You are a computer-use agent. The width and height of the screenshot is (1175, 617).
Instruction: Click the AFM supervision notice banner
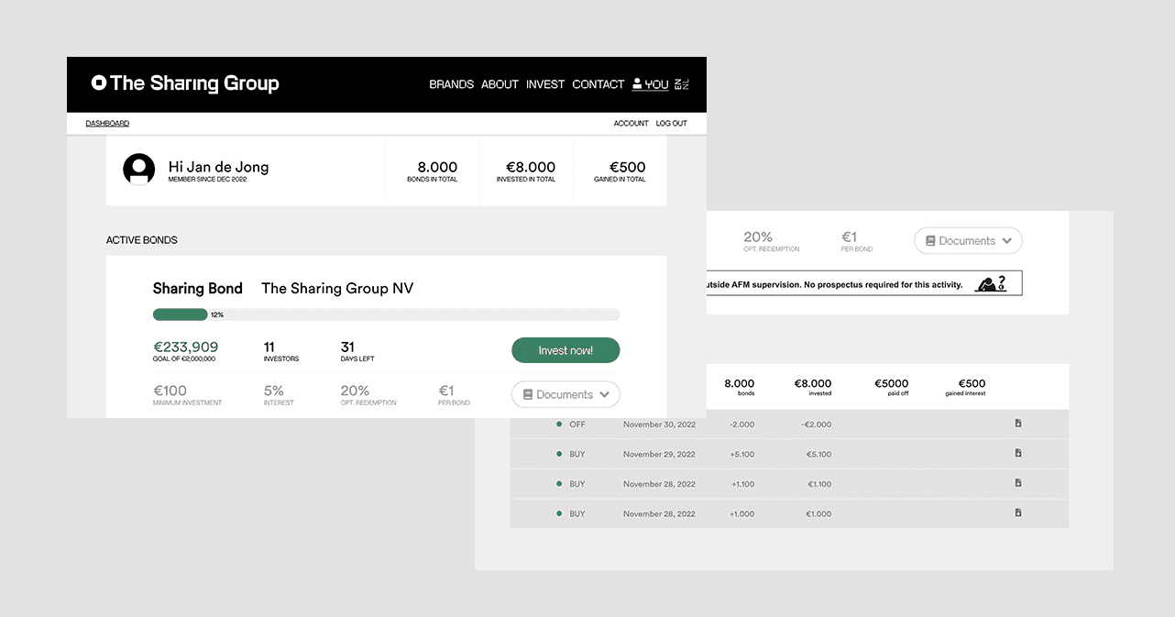(863, 283)
